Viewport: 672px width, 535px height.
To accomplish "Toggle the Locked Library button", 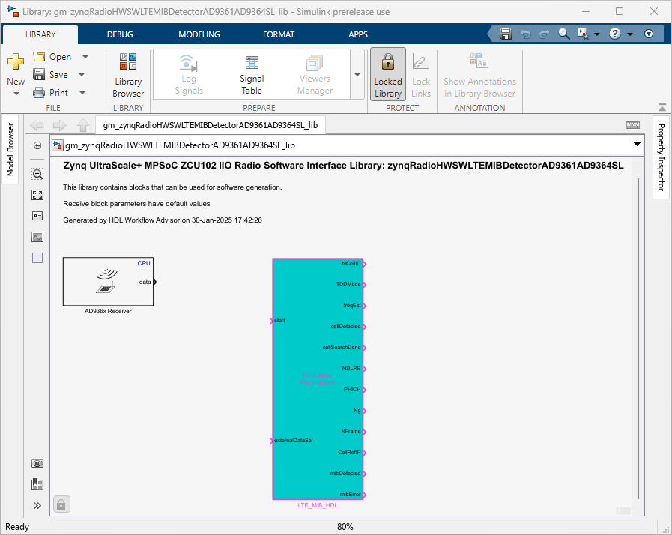I will 388,75.
